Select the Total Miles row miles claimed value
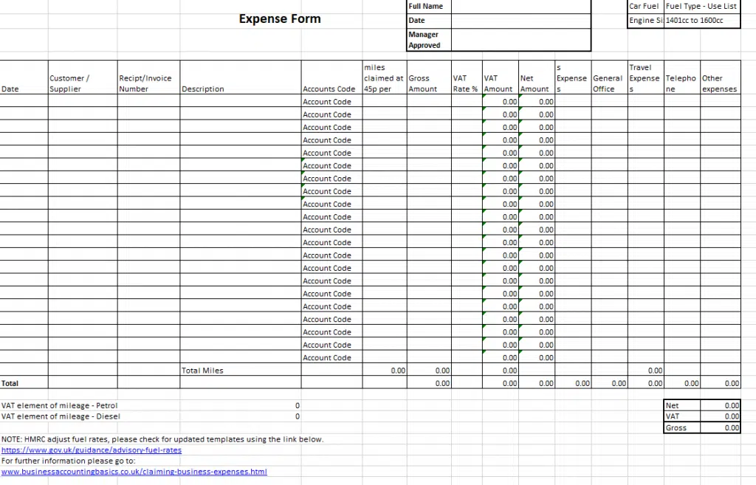The width and height of the screenshot is (756, 485). (x=384, y=371)
